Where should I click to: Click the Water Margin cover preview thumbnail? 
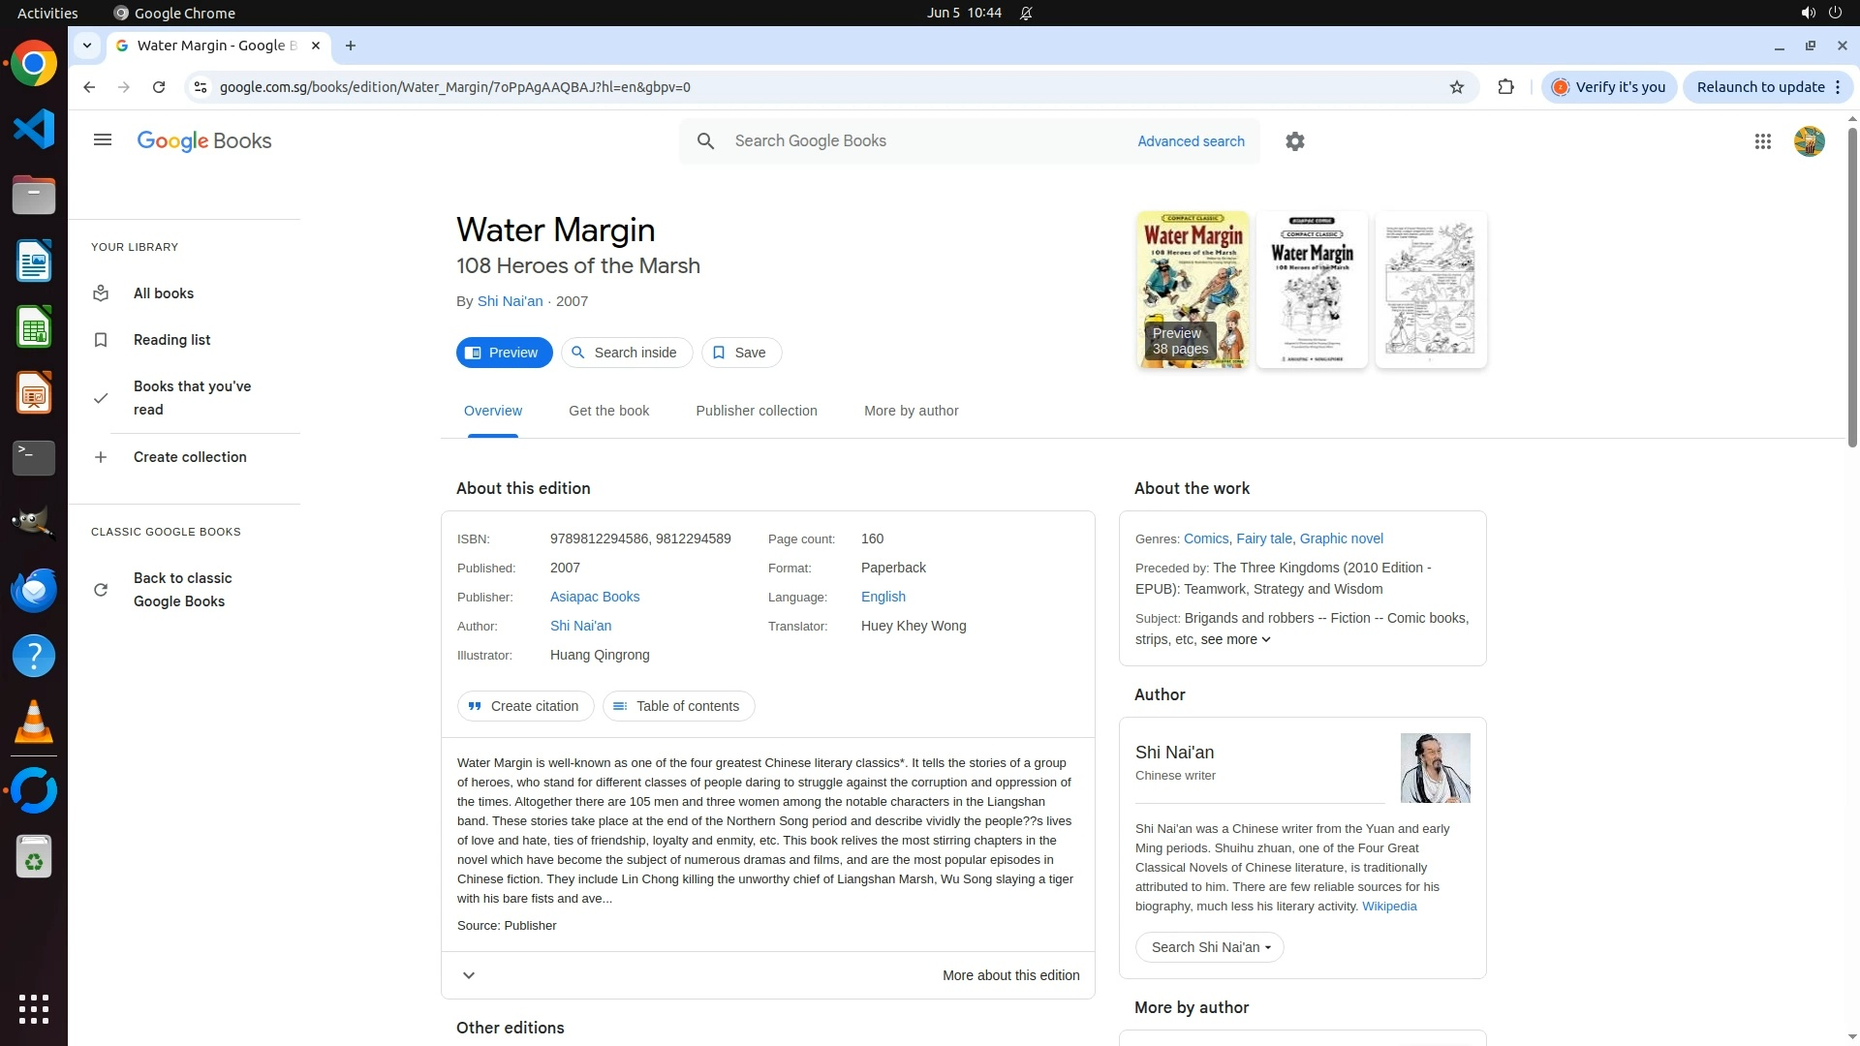pos(1193,289)
